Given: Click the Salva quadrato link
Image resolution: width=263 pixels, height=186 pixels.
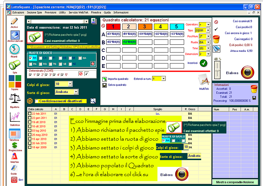Looking at the screenshot, I should point(117,85).
